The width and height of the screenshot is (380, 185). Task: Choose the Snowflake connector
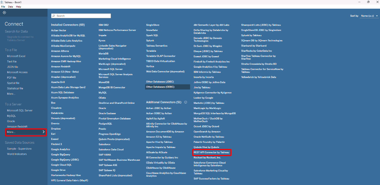click(x=152, y=30)
